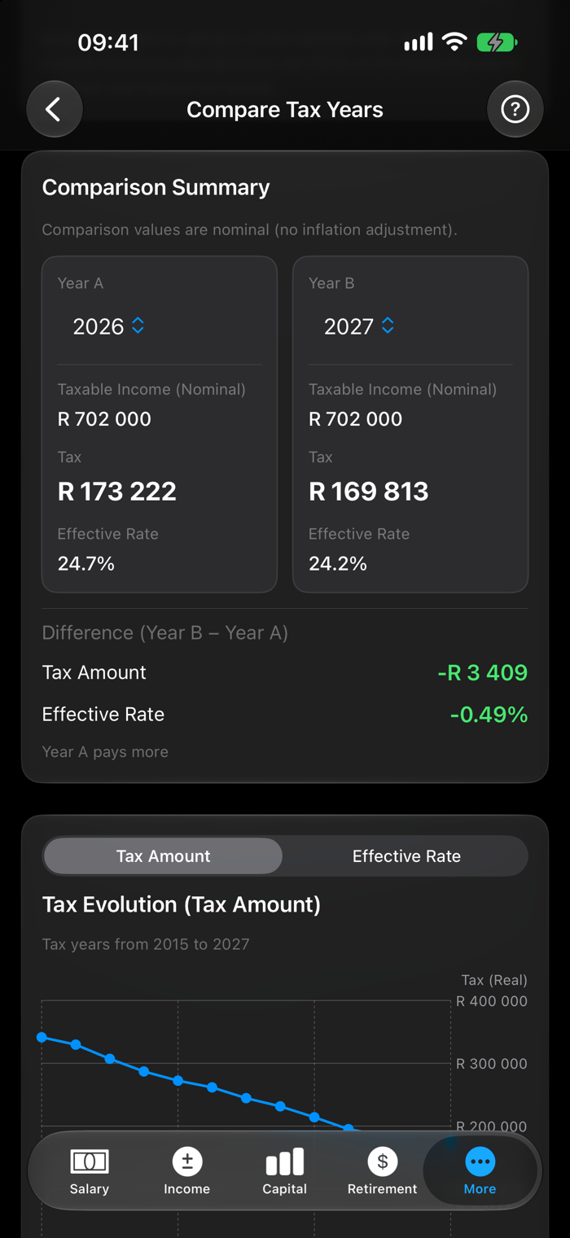The height and width of the screenshot is (1238, 570).
Task: Switch chart to Effective Rate segment
Action: [406, 856]
